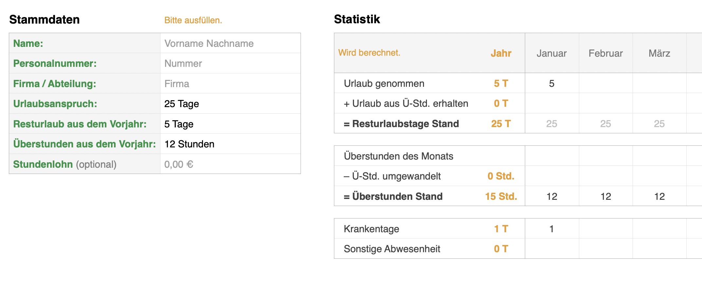The height and width of the screenshot is (283, 702).
Task: Click the Überstunden value '12 Stunden'
Action: click(x=230, y=144)
